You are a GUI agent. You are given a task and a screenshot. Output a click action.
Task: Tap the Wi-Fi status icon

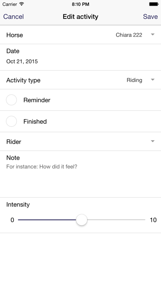click(22, 4)
